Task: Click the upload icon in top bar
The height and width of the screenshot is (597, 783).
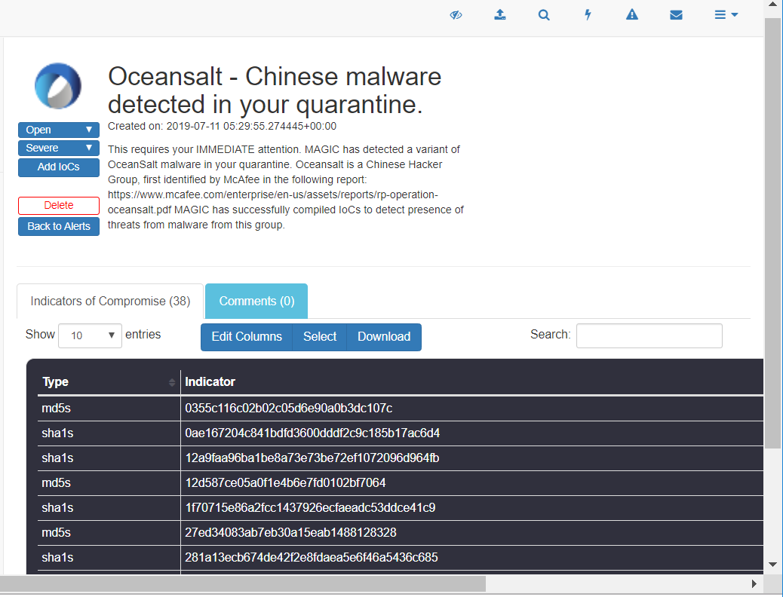Action: click(499, 15)
